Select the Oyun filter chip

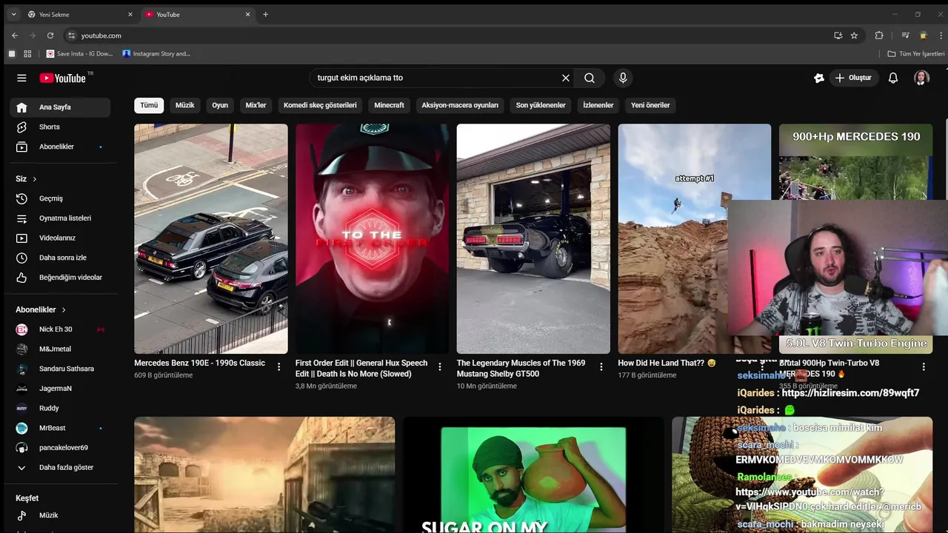tap(220, 105)
